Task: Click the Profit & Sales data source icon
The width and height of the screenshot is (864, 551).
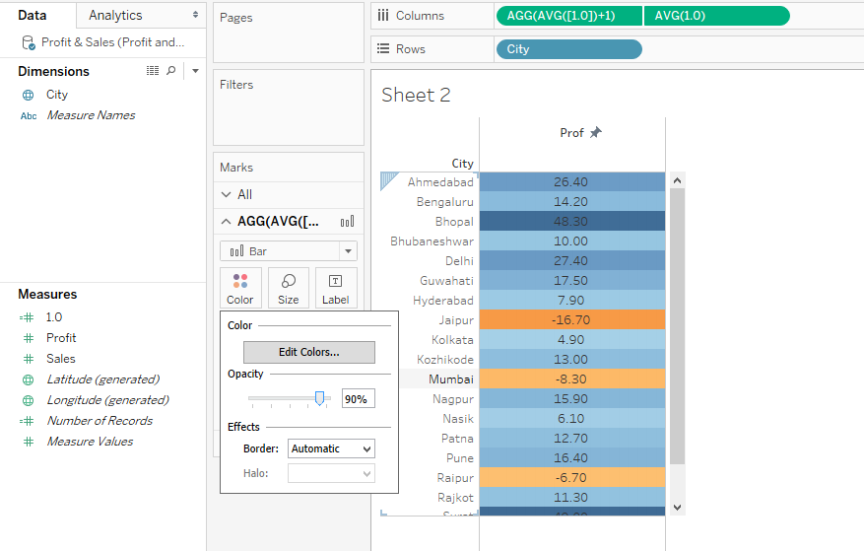Action: 28,42
